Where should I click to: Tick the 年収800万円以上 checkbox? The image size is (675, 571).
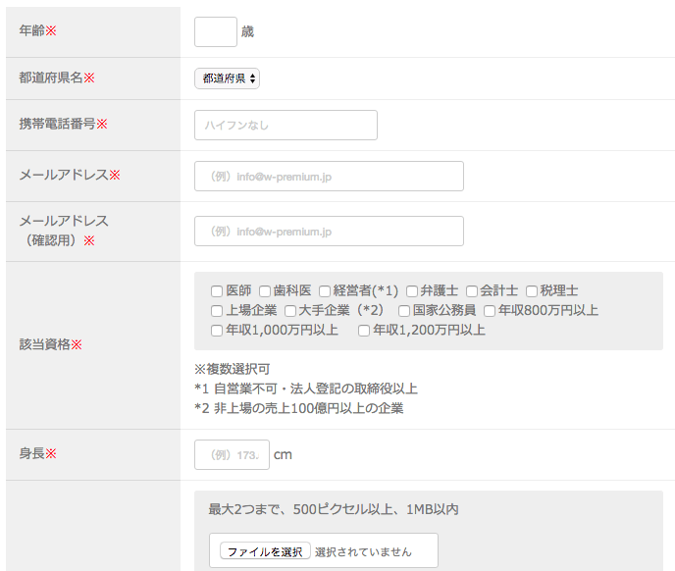[x=490, y=311]
